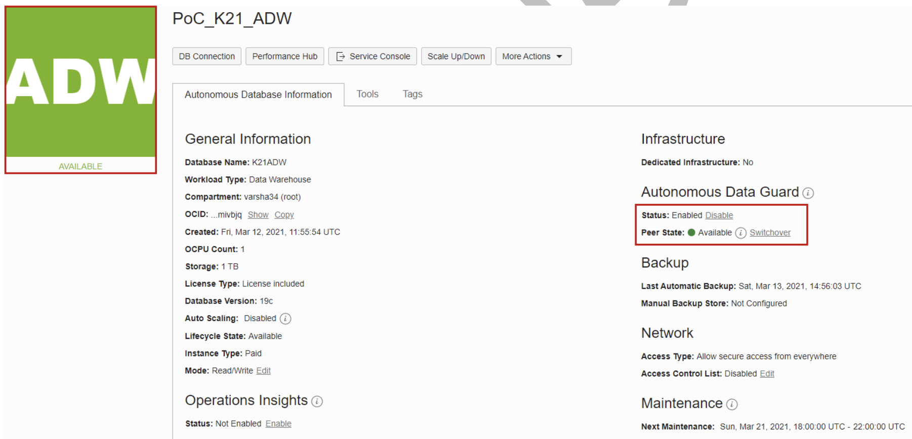The image size is (912, 439).
Task: Select Autonomous Database Information tab
Action: (x=258, y=95)
